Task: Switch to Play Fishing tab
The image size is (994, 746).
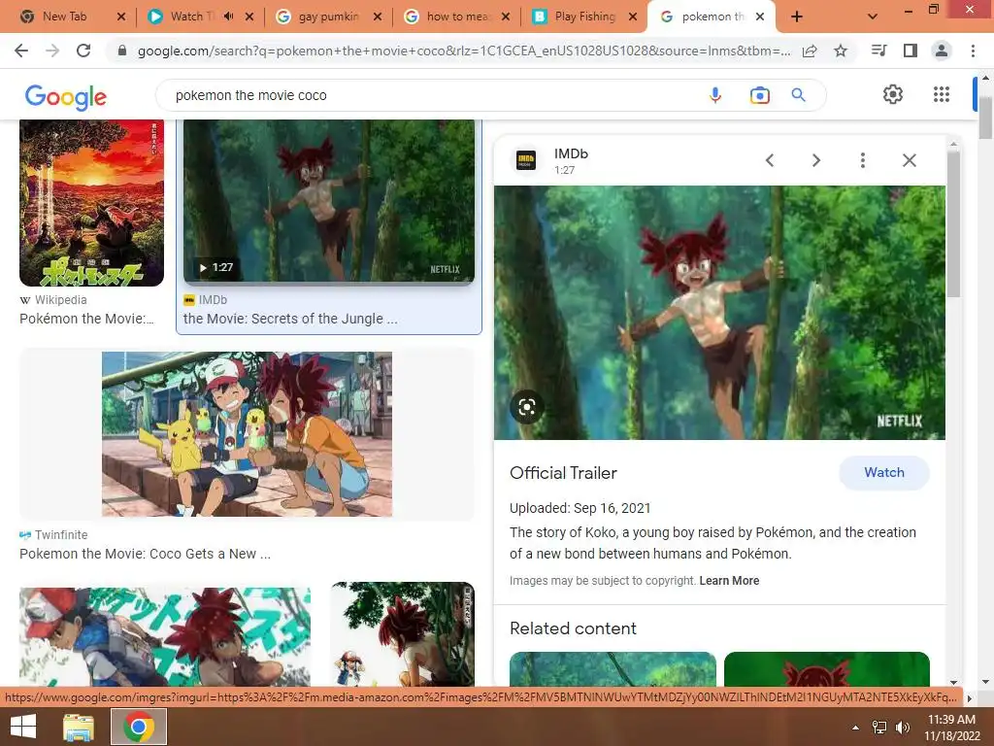Action: [x=584, y=17]
